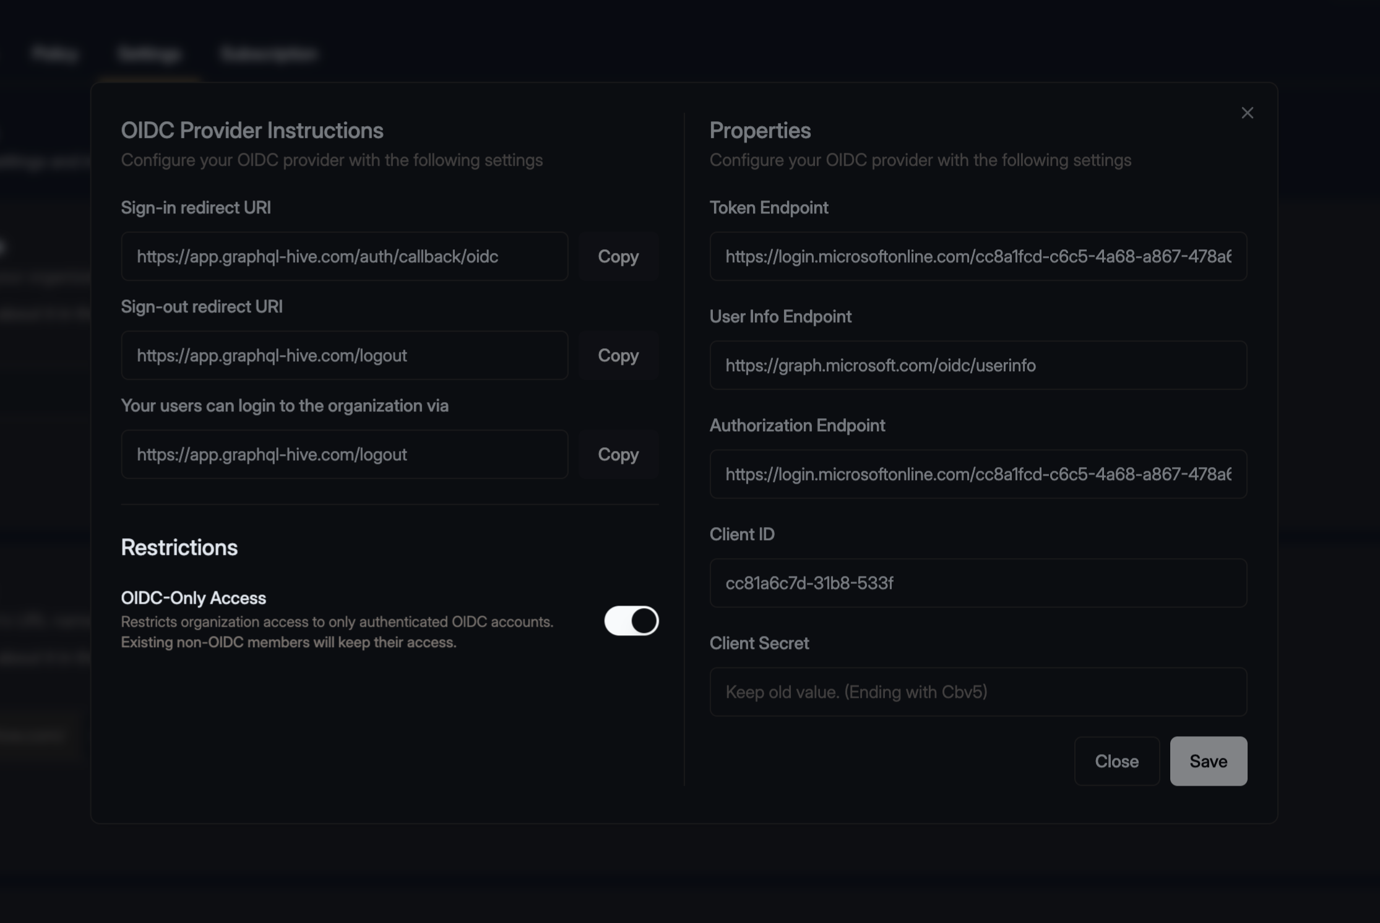Click the Authorization Endpoint field
Viewport: 1380px width, 923px height.
(978, 474)
